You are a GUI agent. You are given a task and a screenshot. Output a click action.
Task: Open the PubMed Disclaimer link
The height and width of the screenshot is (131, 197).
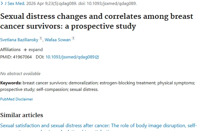[x=17, y=99]
